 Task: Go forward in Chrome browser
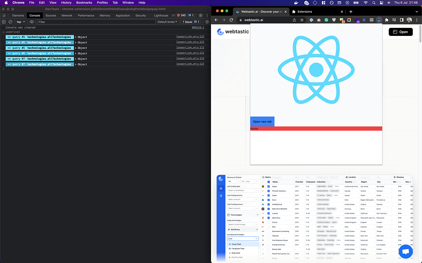point(224,20)
